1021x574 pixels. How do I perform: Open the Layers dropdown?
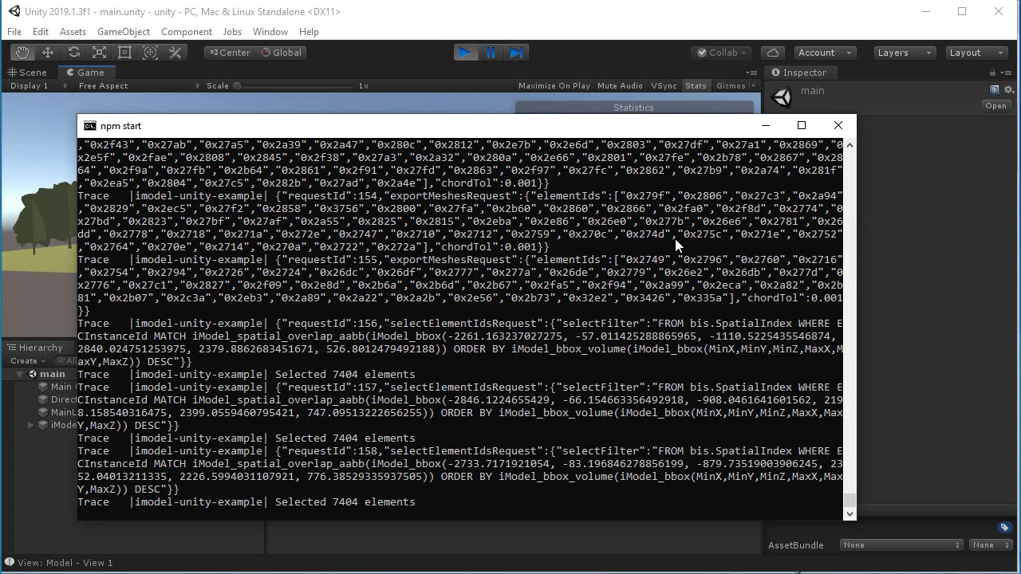click(904, 53)
